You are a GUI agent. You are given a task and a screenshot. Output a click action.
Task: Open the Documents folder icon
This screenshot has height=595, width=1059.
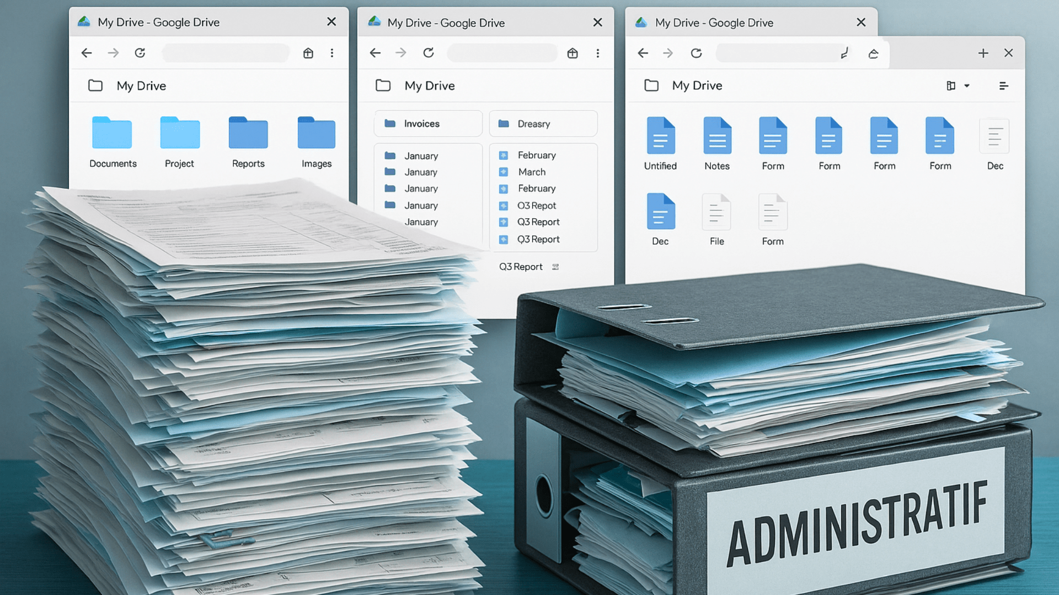click(x=112, y=133)
